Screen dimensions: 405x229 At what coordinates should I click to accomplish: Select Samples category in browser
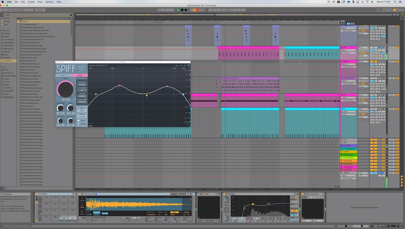[7, 58]
